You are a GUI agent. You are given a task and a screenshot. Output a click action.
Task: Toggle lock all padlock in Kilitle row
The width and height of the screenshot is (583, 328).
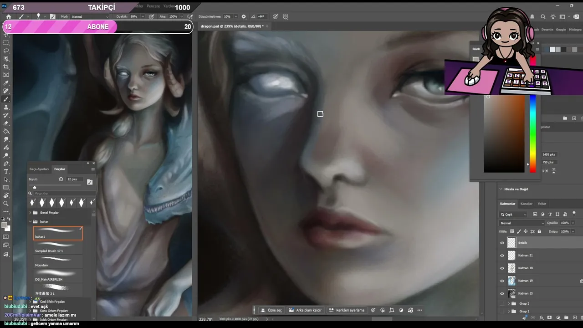[539, 231]
